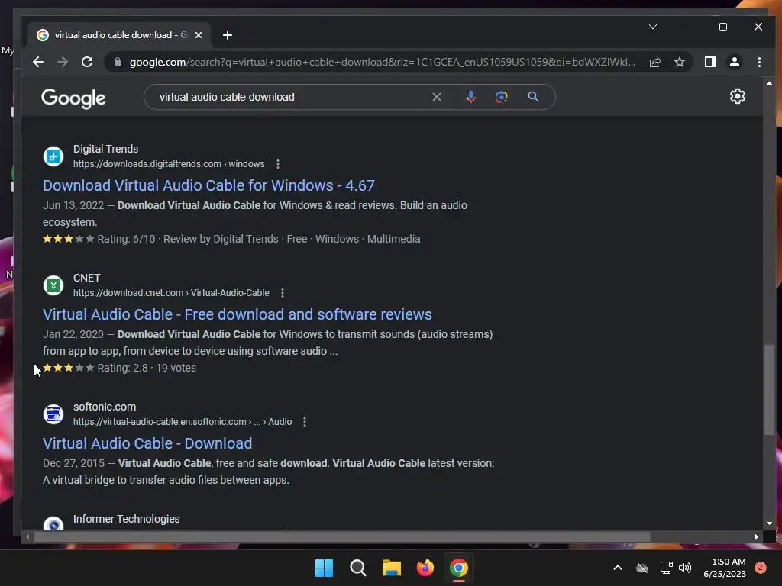This screenshot has width=782, height=586.
Task: Click the Digital Trends site favicon
Action: pos(53,156)
